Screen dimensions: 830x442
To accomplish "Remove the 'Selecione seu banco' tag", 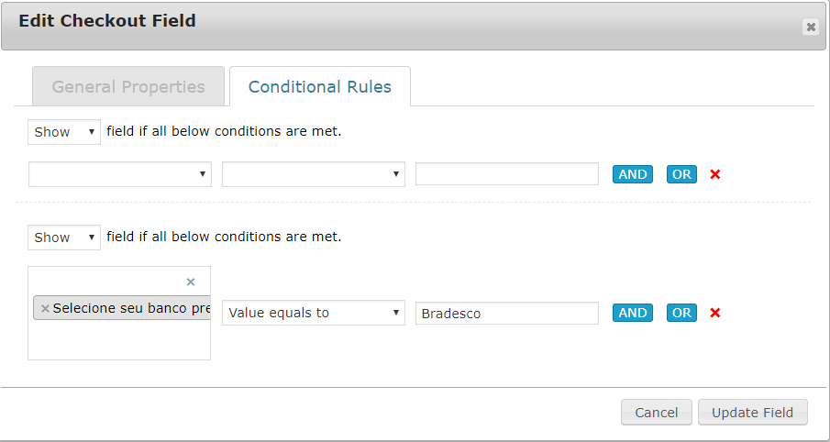I will [x=45, y=309].
